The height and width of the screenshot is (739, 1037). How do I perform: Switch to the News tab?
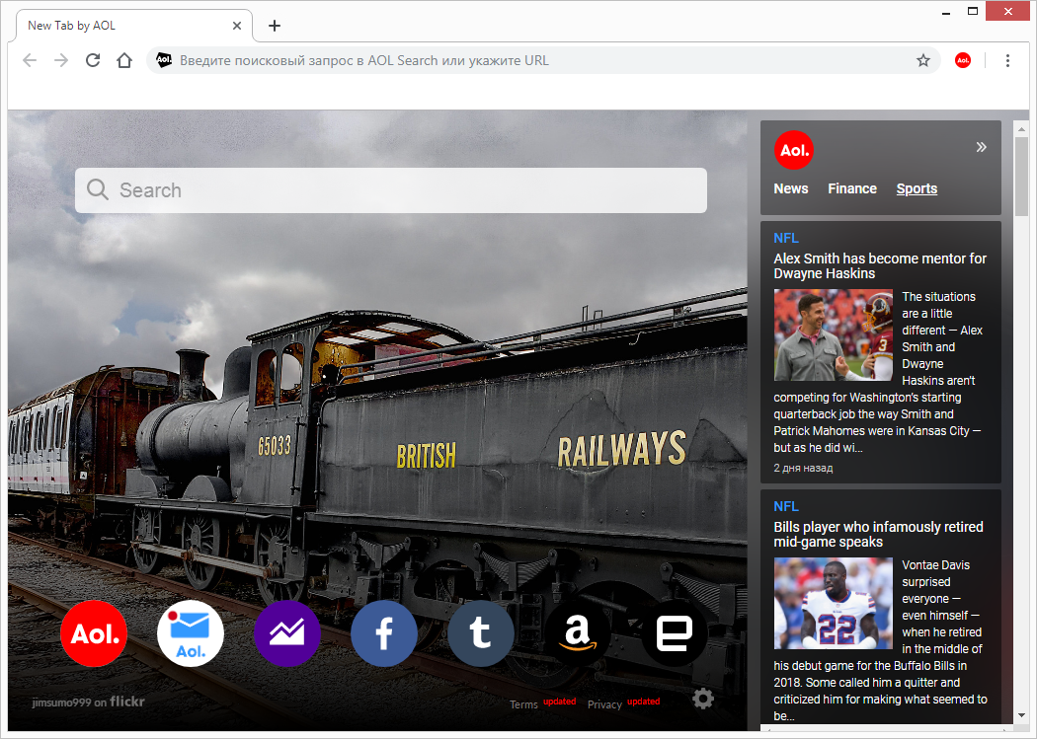pos(791,188)
